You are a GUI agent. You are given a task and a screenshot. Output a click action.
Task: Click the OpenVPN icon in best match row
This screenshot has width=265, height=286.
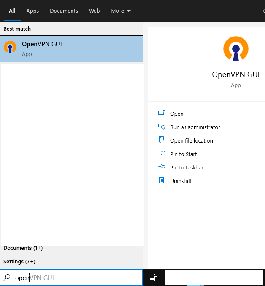pyautogui.click(x=10, y=47)
